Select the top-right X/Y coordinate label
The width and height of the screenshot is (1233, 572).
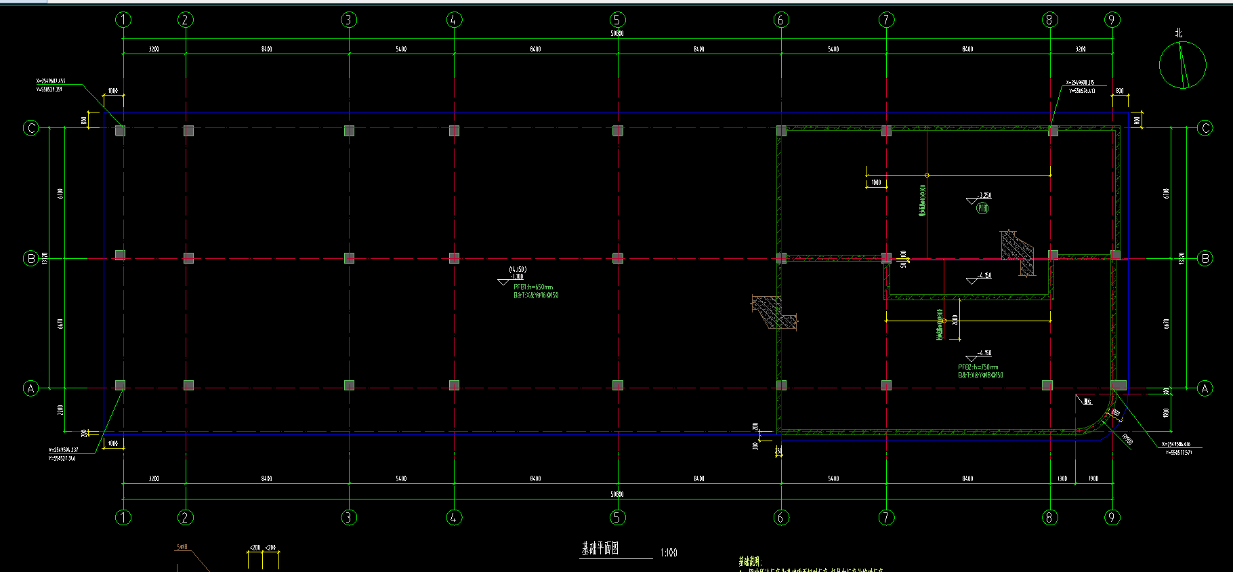(1081, 86)
